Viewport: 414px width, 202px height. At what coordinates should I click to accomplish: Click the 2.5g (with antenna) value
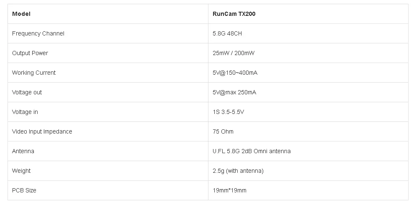(238, 171)
